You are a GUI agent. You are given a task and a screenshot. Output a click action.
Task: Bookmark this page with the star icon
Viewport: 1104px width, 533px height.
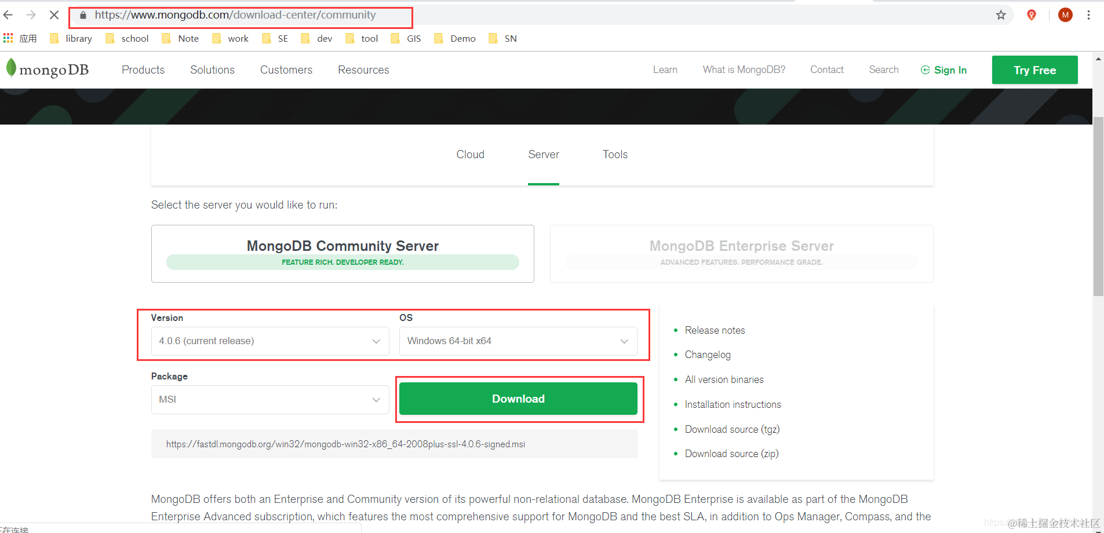(x=1001, y=15)
